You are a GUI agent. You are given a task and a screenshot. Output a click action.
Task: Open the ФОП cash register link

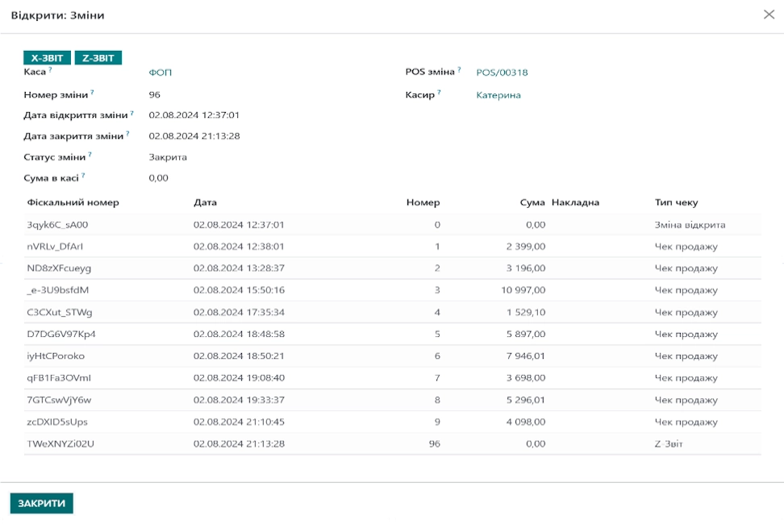coord(160,73)
